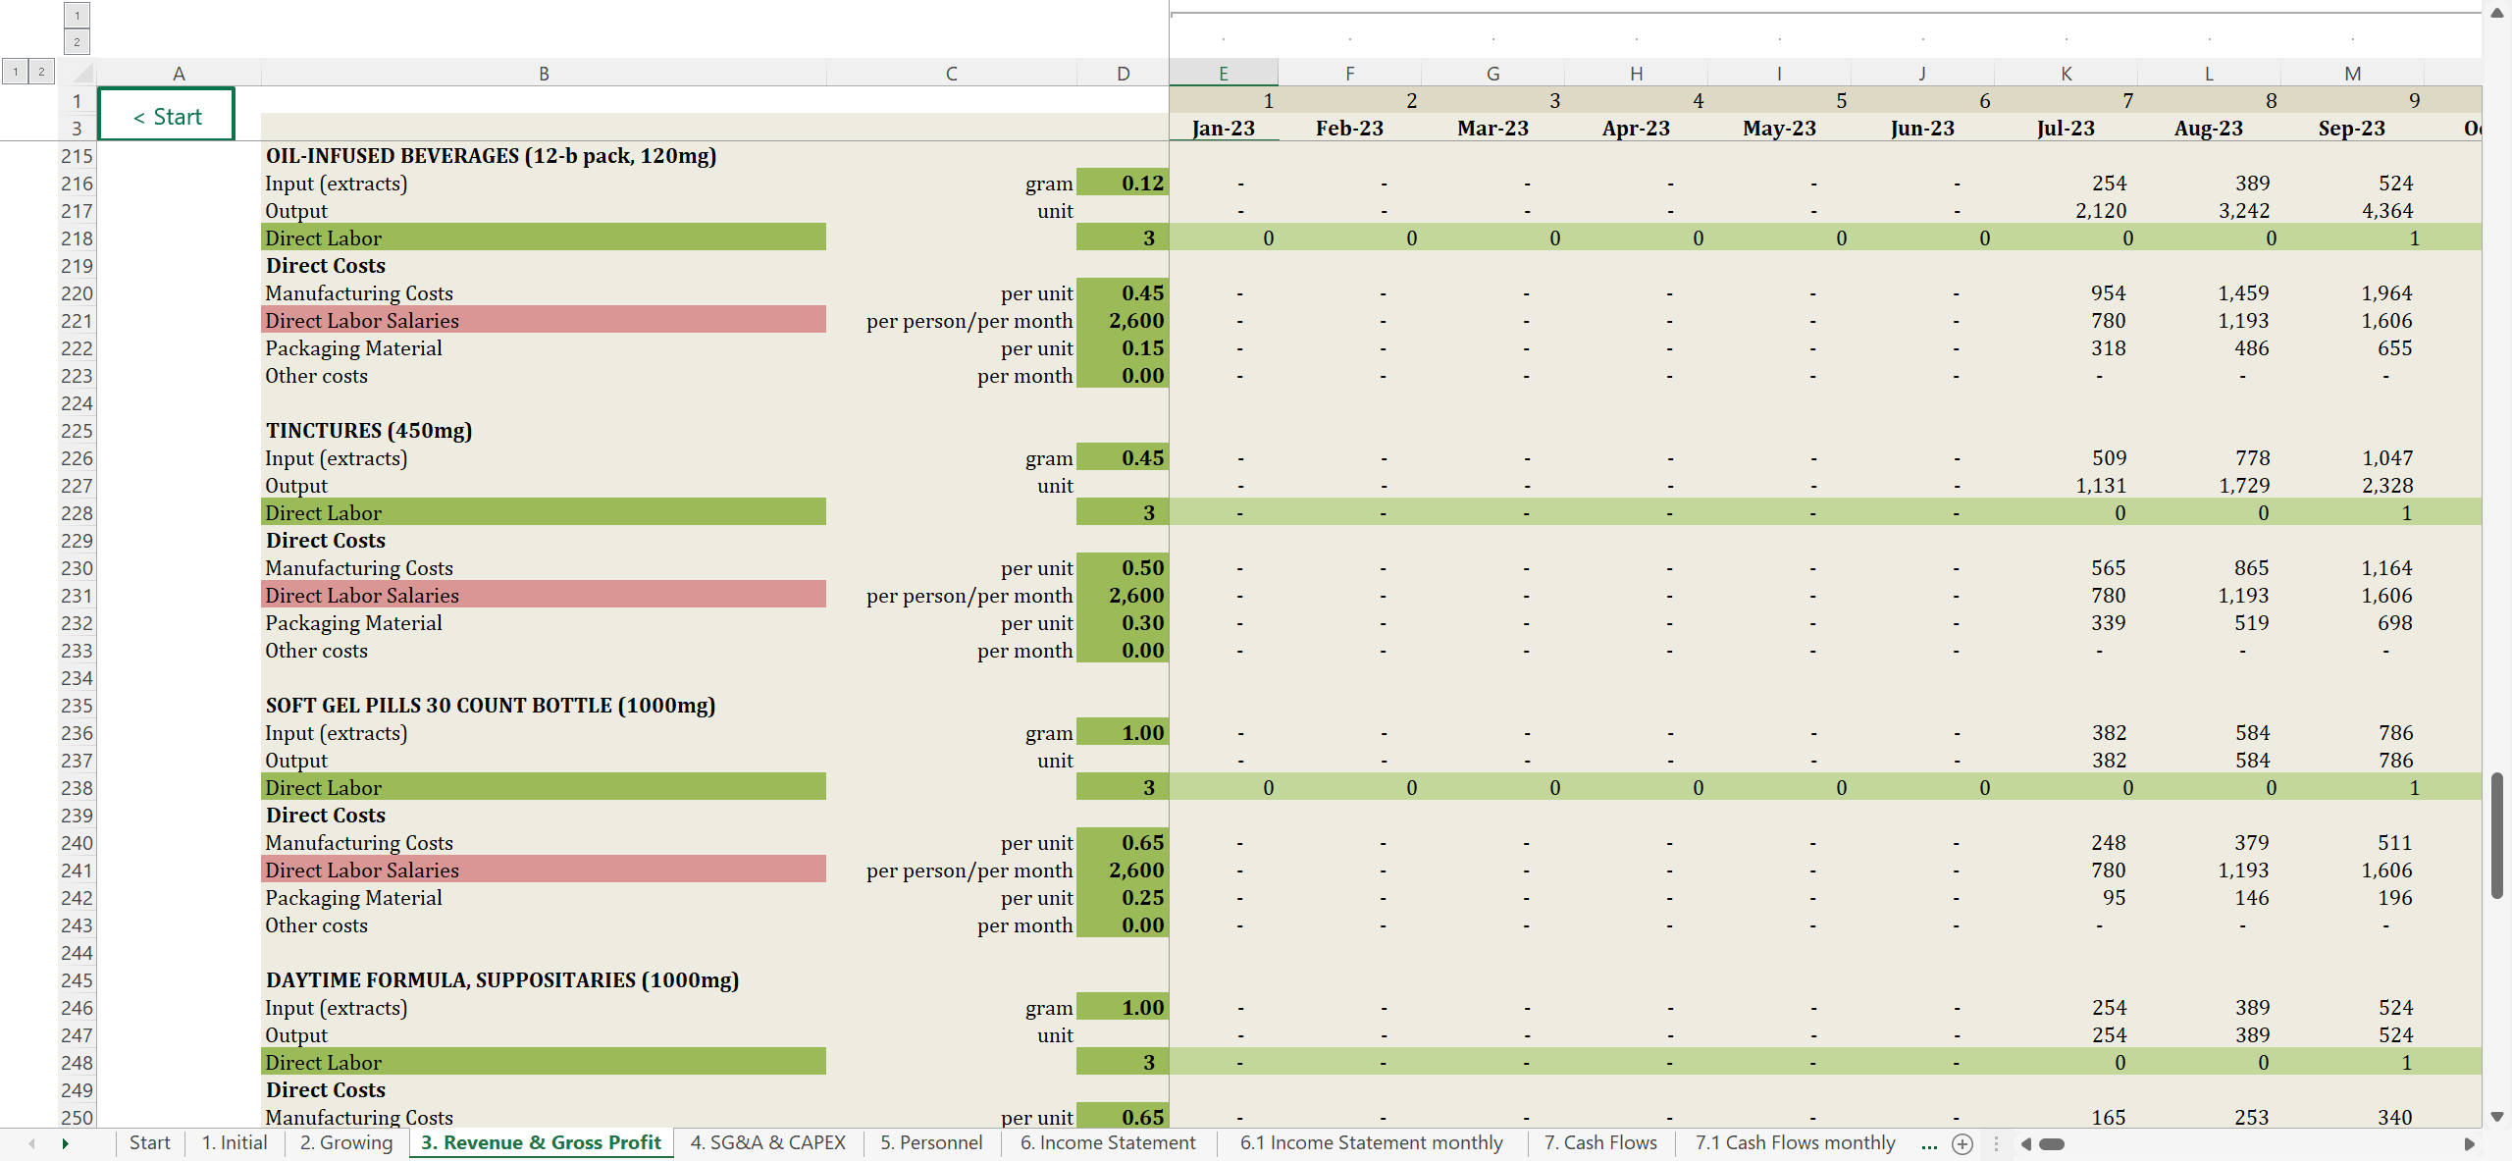Select column E header

(x=1223, y=74)
